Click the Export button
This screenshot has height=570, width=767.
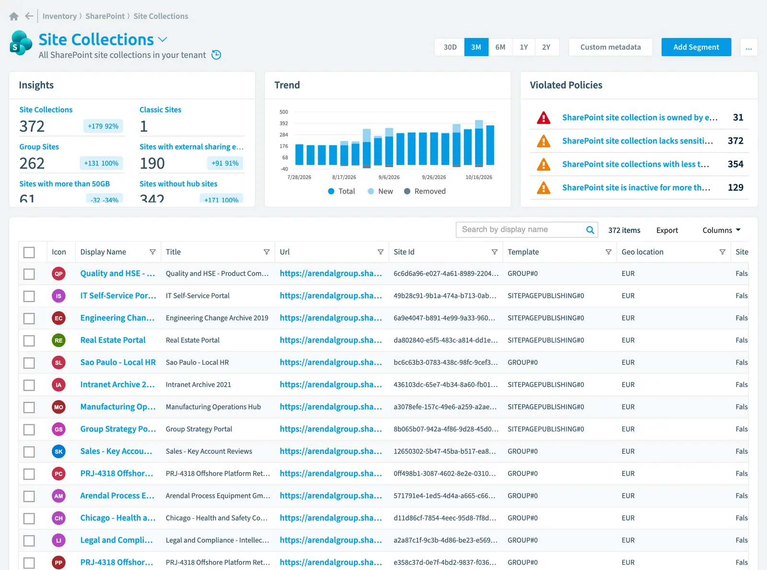667,230
